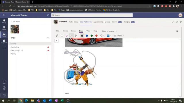Show more apps ellipsis in sidebar
This screenshot has height=103, width=184.
[x=4, y=48]
